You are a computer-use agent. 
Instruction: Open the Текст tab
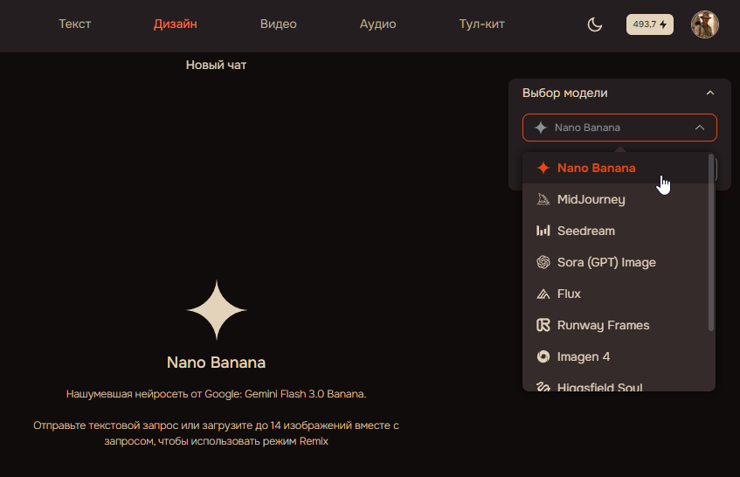click(x=74, y=24)
